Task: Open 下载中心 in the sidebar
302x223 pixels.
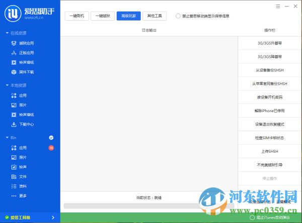Action: pyautogui.click(x=23, y=125)
